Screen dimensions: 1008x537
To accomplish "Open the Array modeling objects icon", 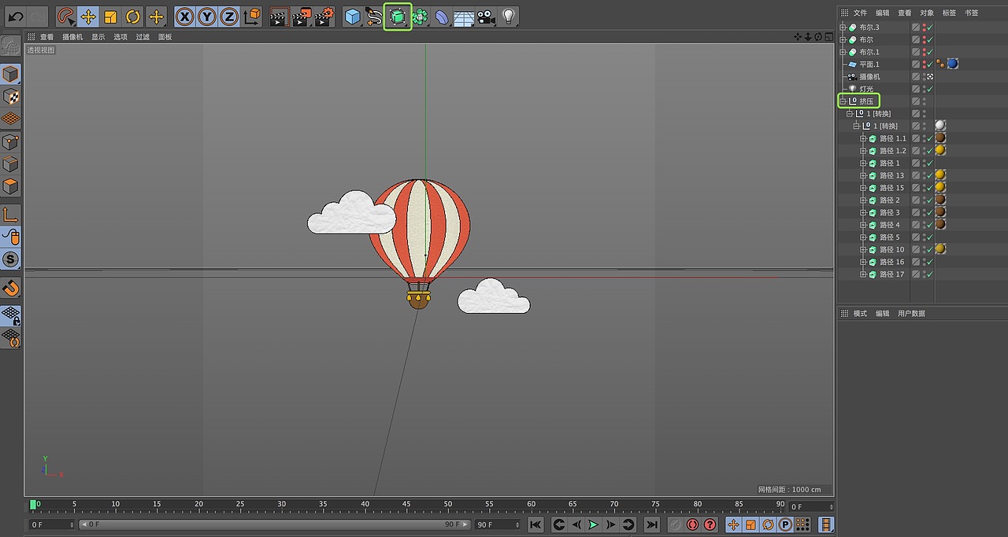I will (x=421, y=17).
